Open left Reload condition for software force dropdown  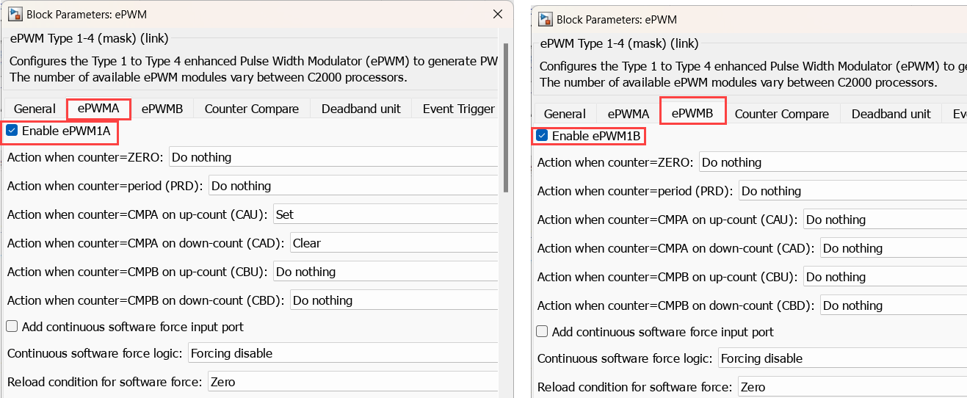coord(352,382)
